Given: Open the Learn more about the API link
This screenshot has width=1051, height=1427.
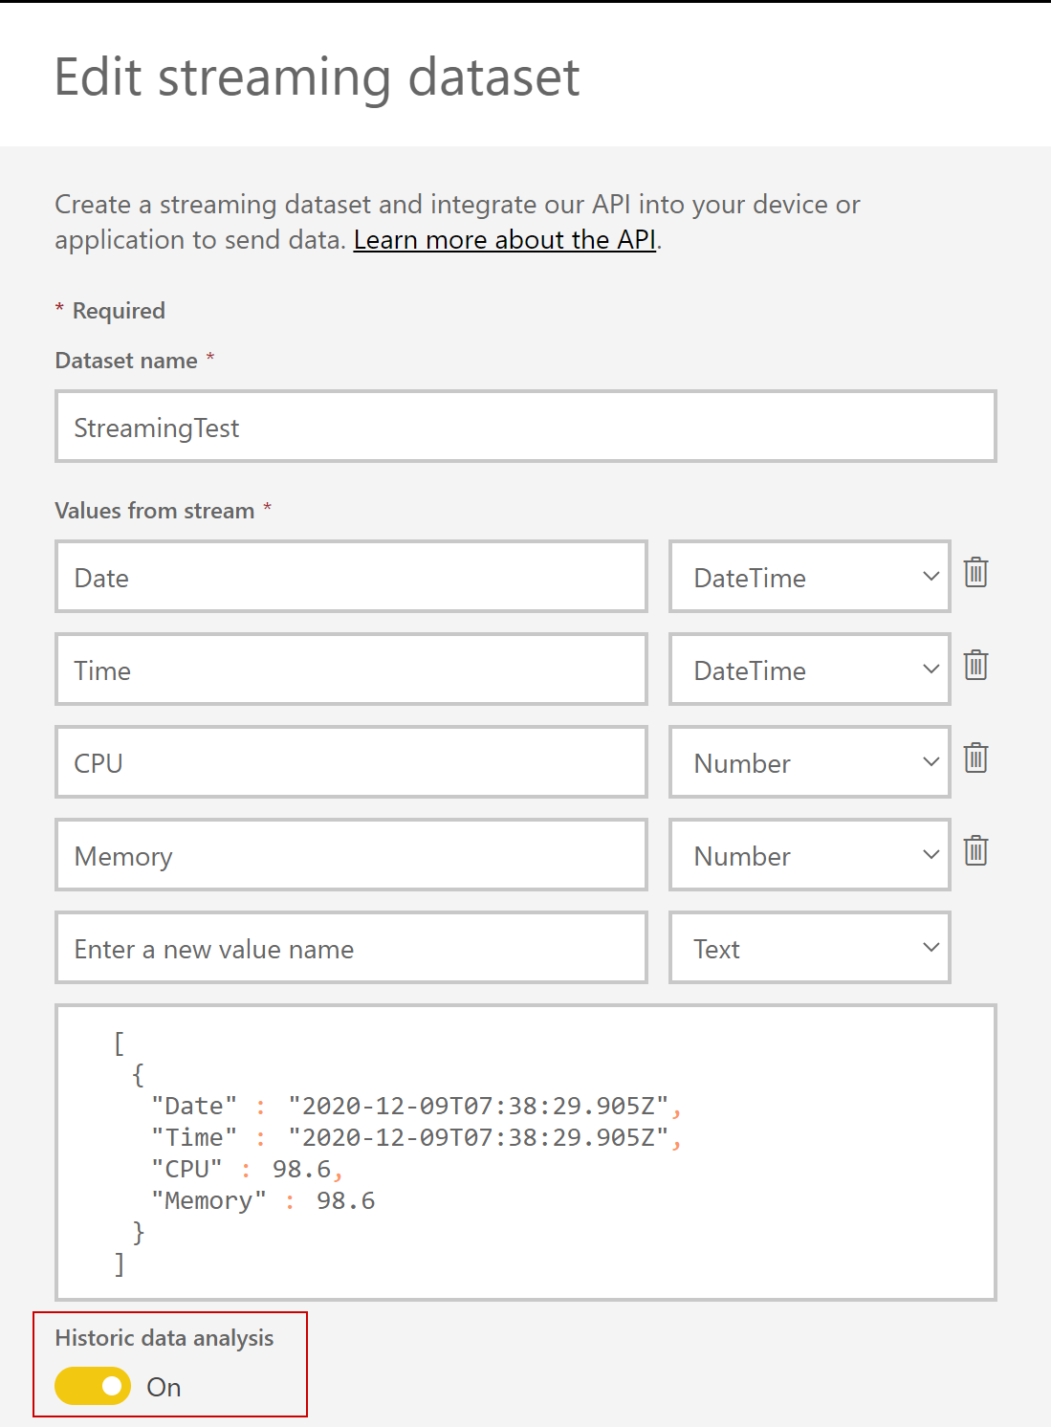Looking at the screenshot, I should (505, 239).
